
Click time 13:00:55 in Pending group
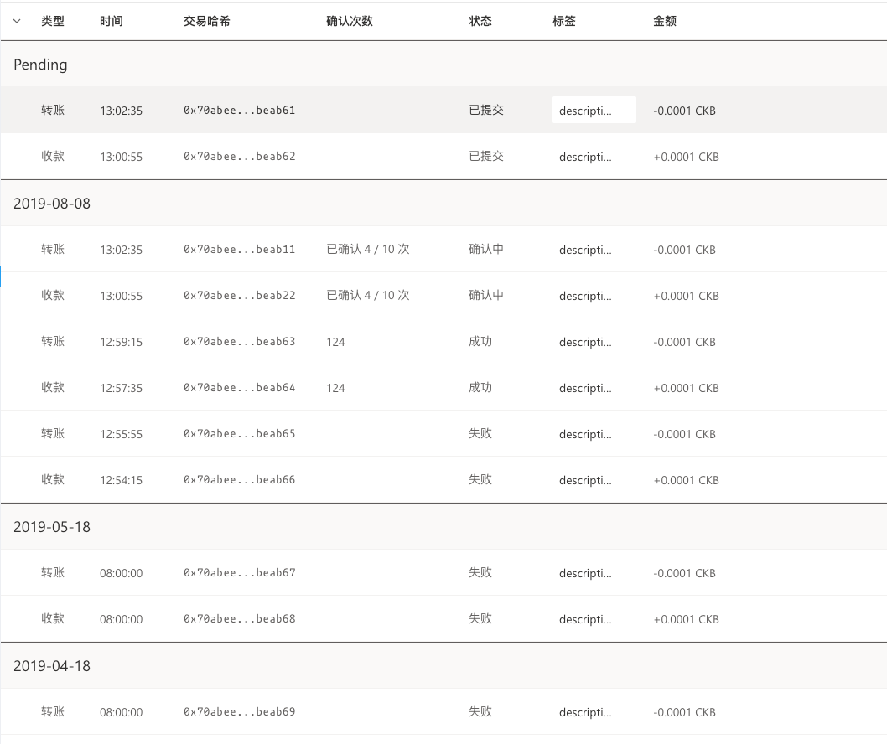click(121, 158)
